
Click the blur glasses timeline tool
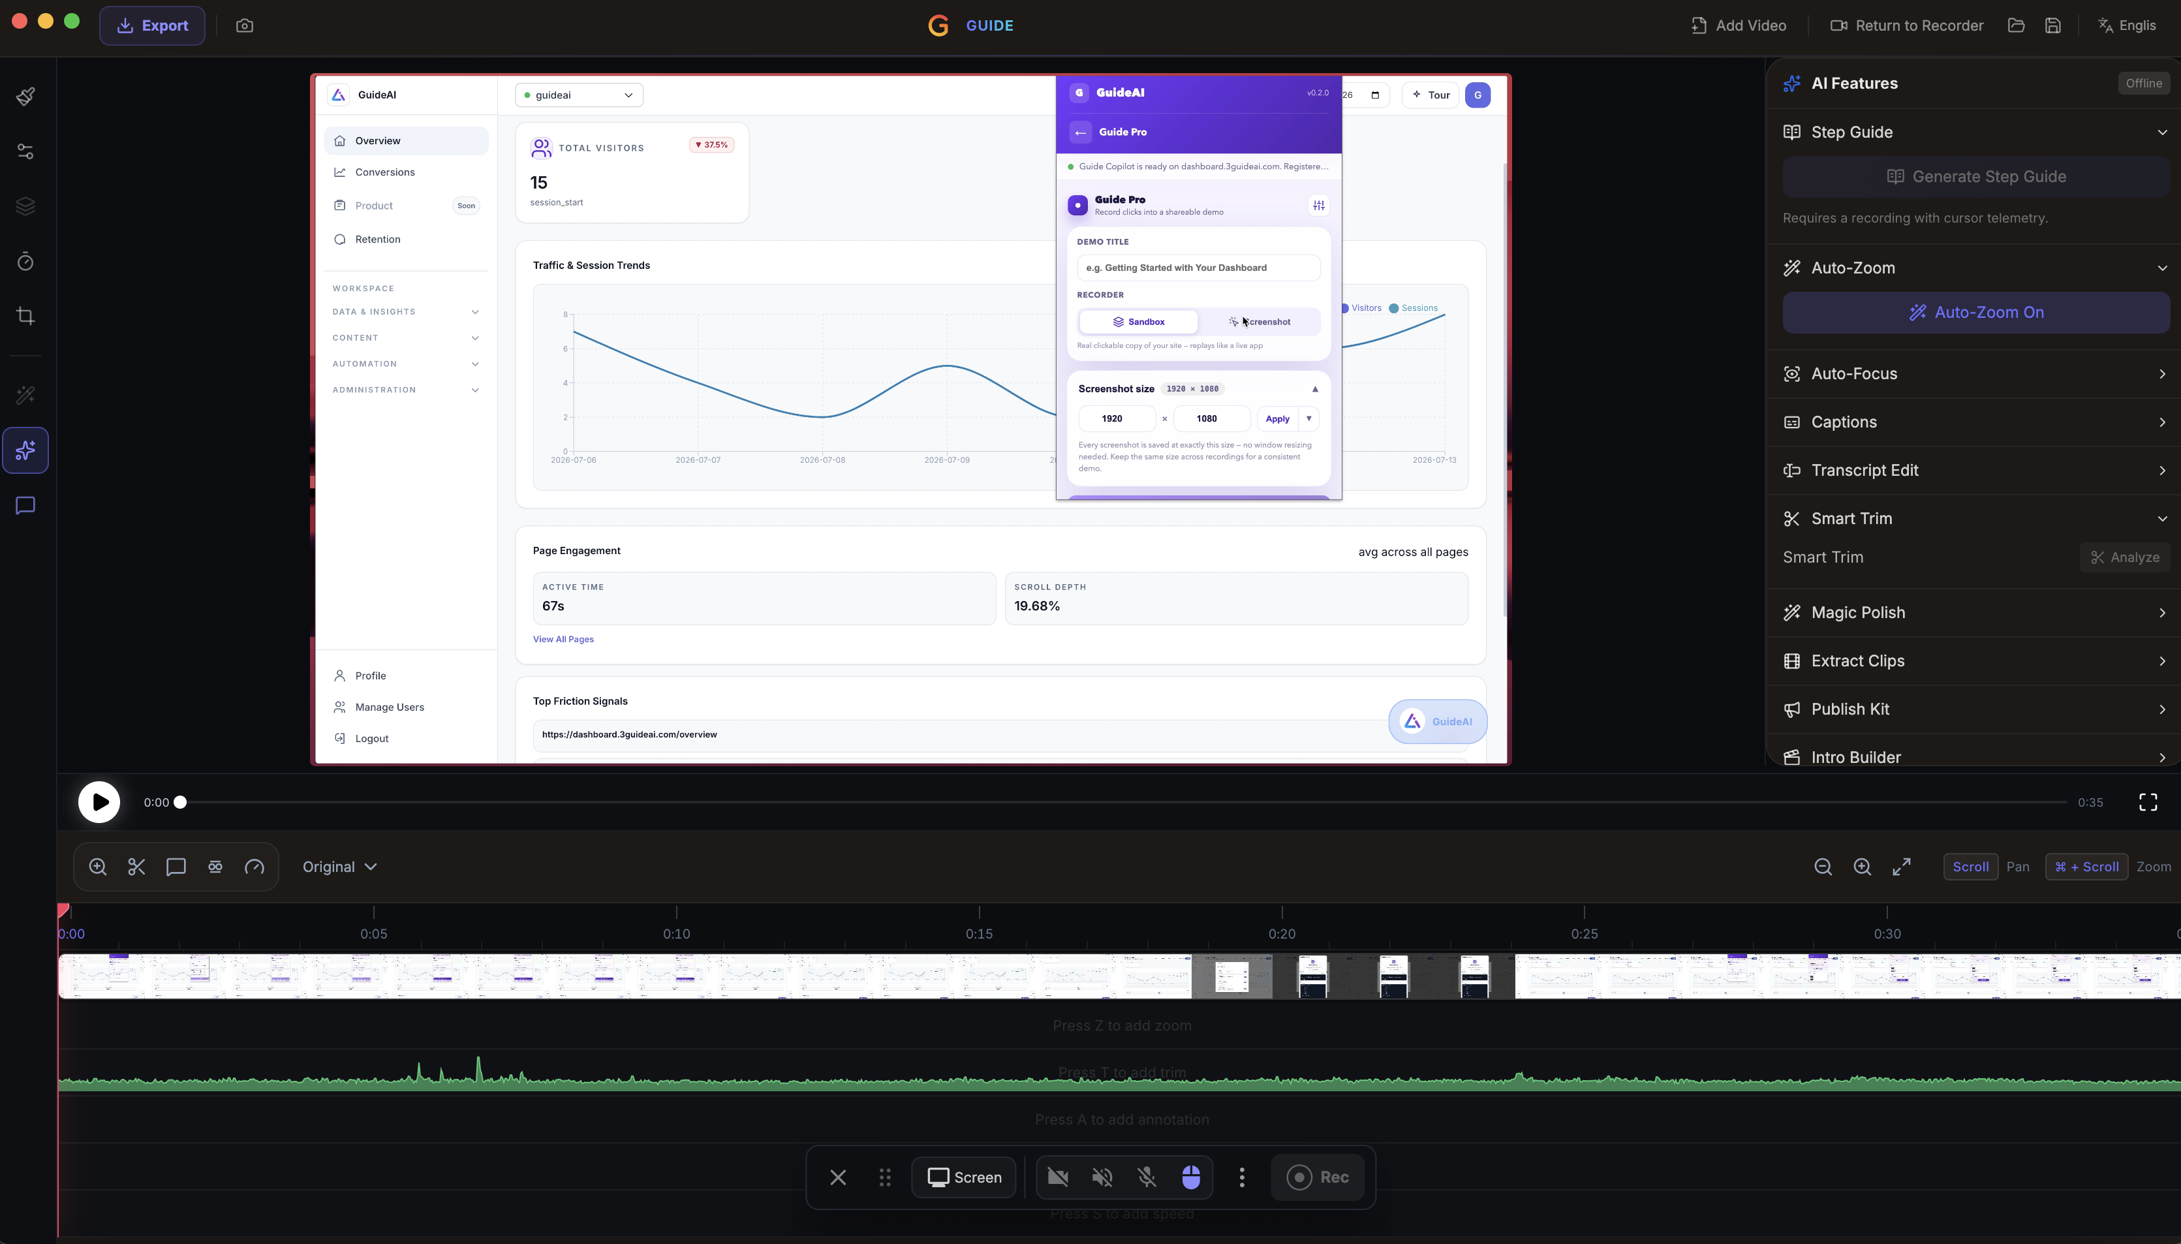click(x=215, y=866)
